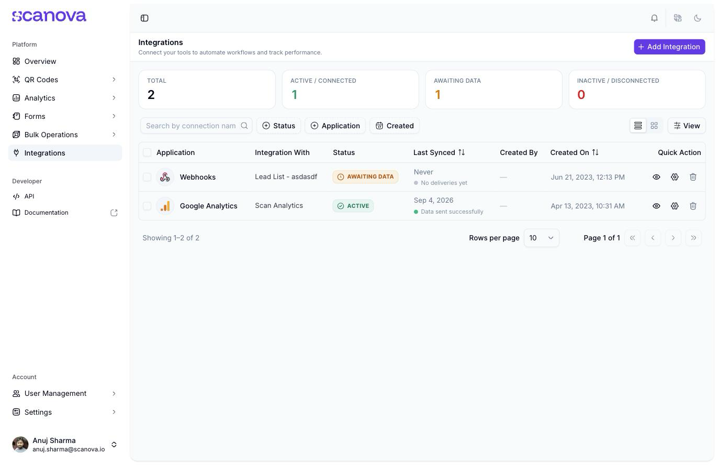
Task: Collapse sidebar using panel toggle icon
Action: [144, 18]
